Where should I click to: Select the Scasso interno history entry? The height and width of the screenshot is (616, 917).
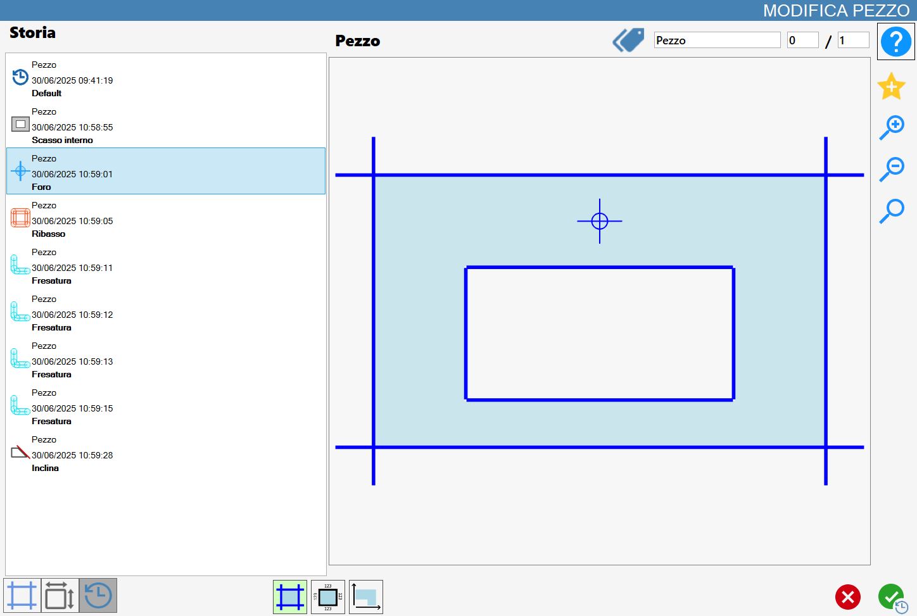(166, 125)
